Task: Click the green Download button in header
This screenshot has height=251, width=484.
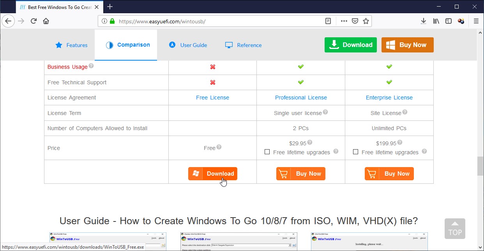Action: click(x=350, y=45)
